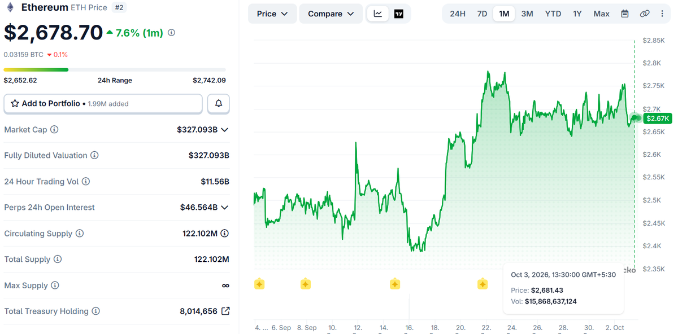Image resolution: width=678 pixels, height=334 pixels.
Task: Select the Max time range
Action: tap(602, 14)
